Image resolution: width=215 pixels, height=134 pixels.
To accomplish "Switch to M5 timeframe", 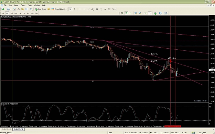I will [7, 13].
